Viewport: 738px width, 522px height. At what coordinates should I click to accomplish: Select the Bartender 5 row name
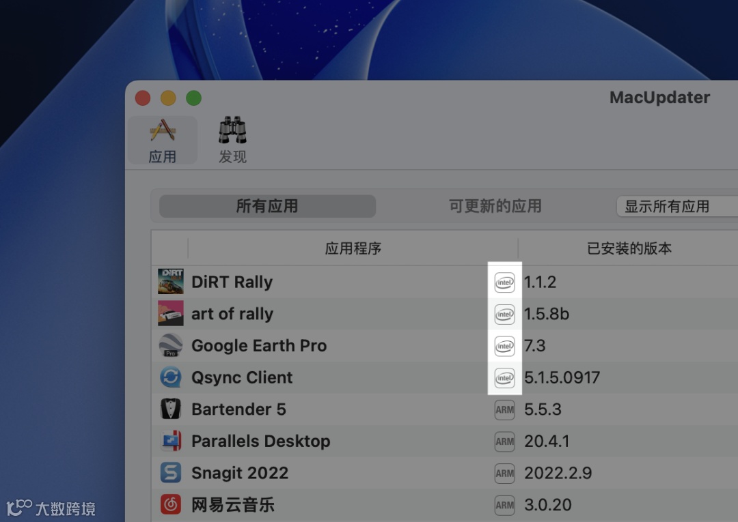pos(238,409)
